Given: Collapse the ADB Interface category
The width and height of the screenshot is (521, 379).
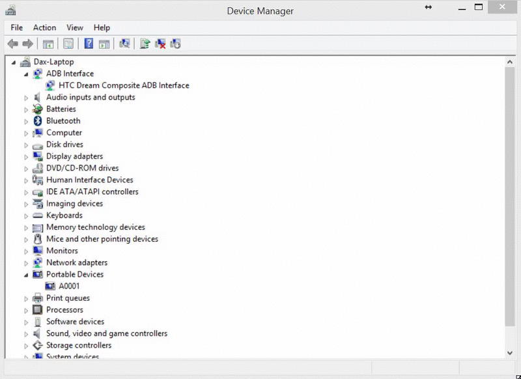Looking at the screenshot, I should click(x=26, y=74).
